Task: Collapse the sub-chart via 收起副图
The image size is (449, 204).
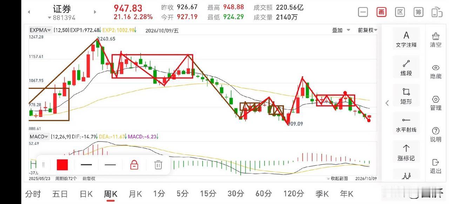Action: click(x=337, y=178)
